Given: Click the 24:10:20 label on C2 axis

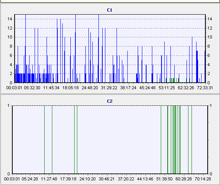Looking at the screenshot, I should pyautogui.click(x=87, y=179).
